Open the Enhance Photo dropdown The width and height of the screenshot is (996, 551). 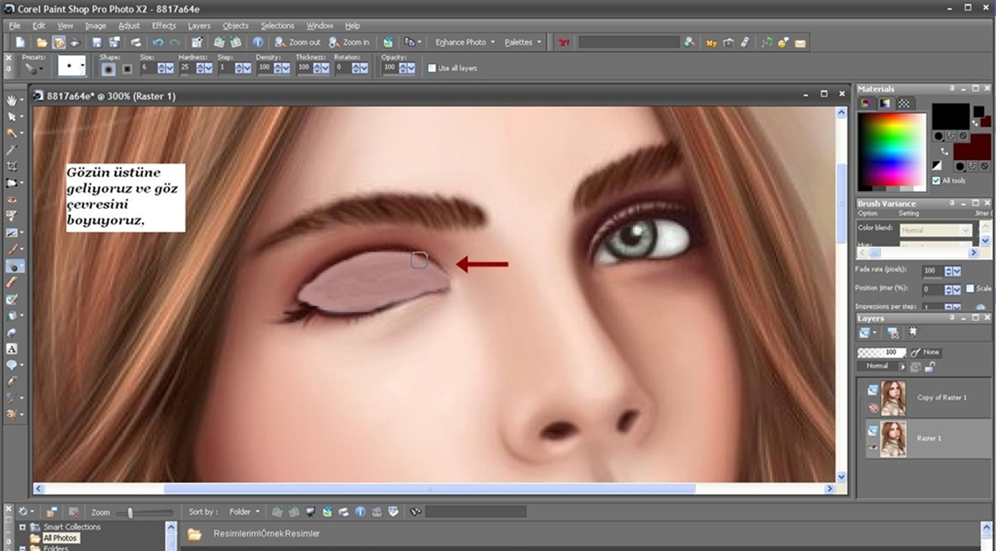coord(465,43)
